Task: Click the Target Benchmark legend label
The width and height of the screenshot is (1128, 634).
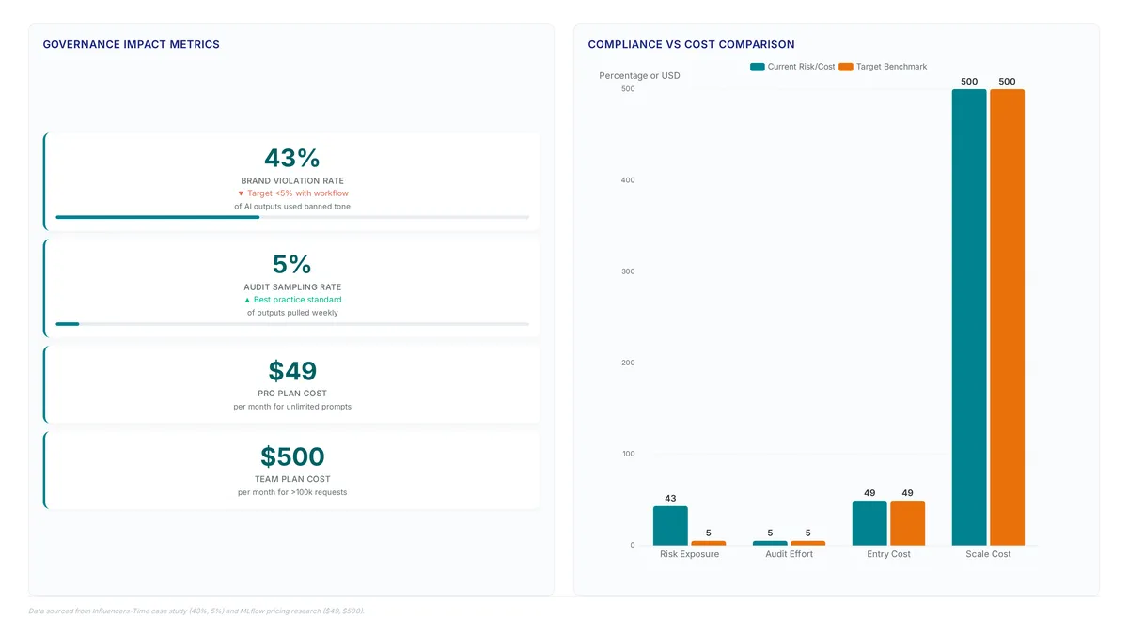Action: (x=891, y=67)
